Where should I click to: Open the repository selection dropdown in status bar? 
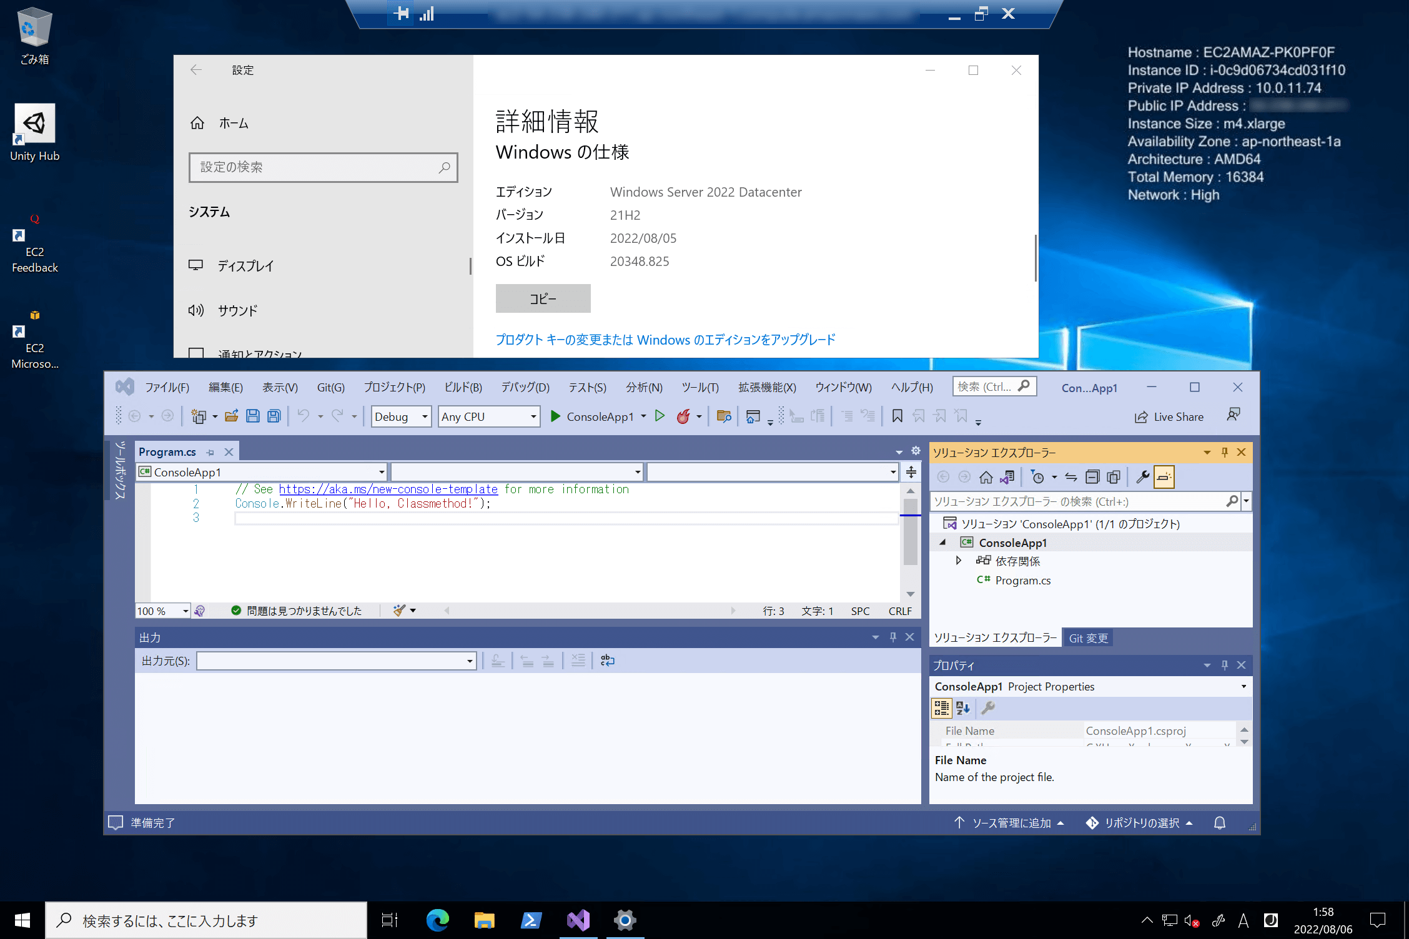tap(1139, 823)
